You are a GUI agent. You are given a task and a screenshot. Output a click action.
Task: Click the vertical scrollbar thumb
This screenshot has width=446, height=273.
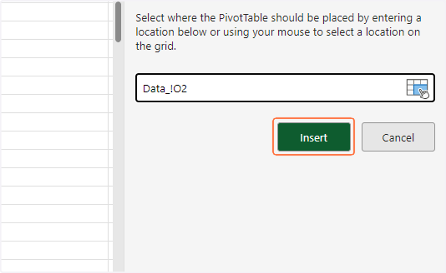click(x=118, y=22)
